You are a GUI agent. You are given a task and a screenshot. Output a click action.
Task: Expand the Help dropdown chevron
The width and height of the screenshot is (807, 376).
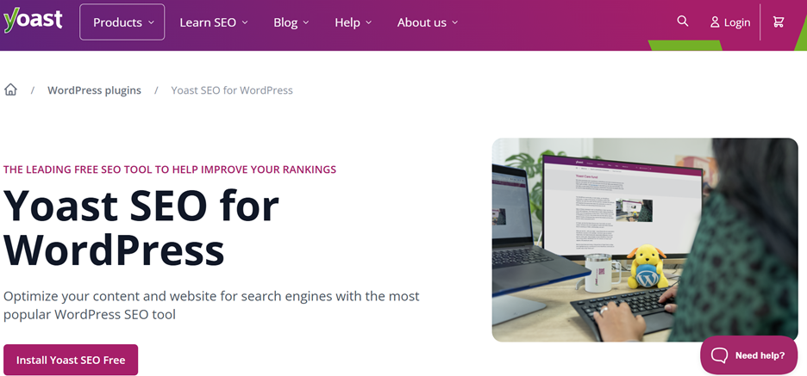tap(368, 22)
